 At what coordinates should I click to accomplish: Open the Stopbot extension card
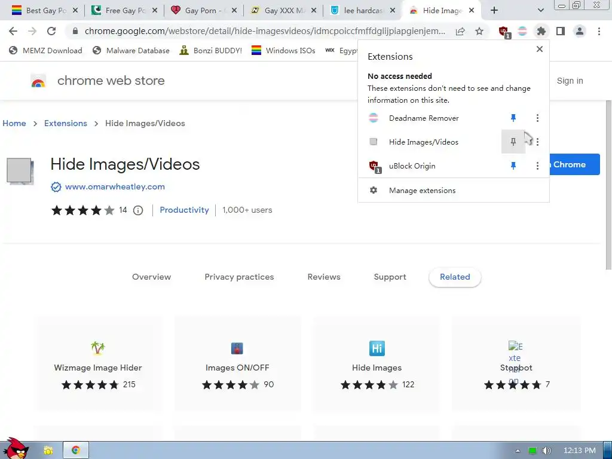(516, 364)
